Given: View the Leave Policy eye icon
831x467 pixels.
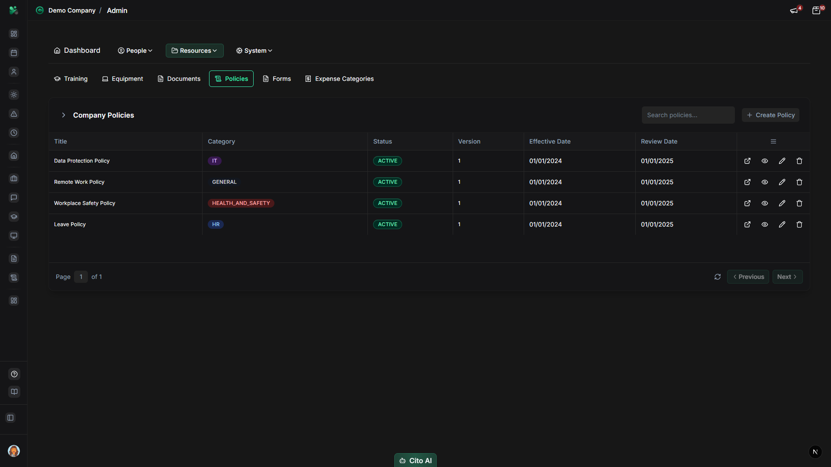Looking at the screenshot, I should point(765,224).
